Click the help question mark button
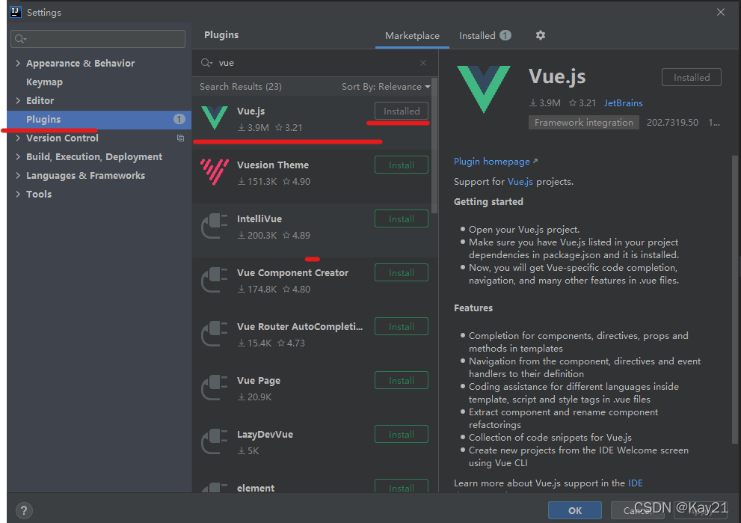The image size is (741, 523). pos(24,510)
